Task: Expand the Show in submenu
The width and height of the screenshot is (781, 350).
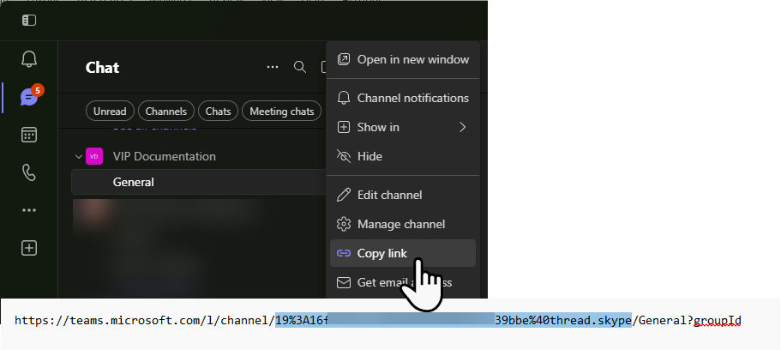Action: (x=403, y=127)
